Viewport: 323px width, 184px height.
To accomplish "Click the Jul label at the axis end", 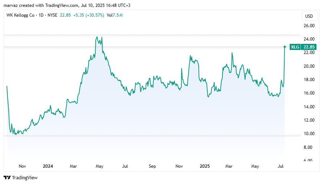I will (x=281, y=166).
